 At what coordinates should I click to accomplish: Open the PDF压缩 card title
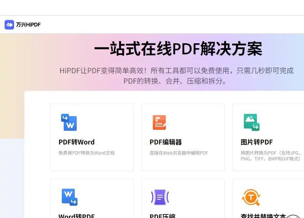(x=163, y=216)
